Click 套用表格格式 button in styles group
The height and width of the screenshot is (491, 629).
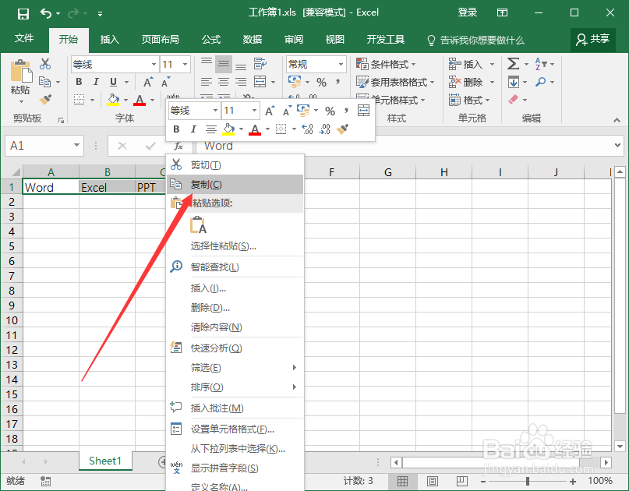click(x=395, y=83)
